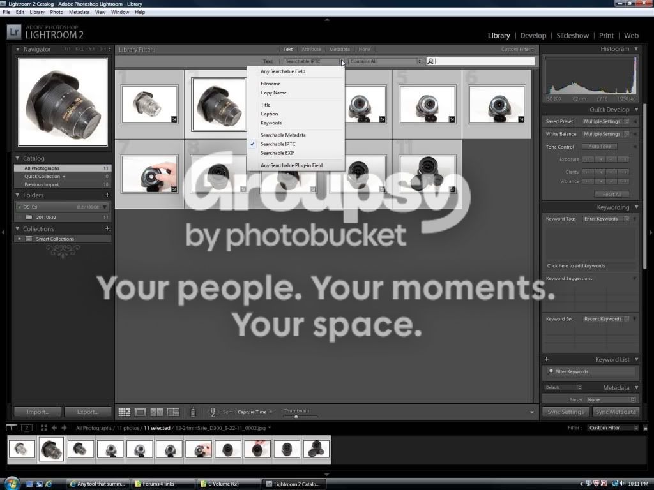This screenshot has width=654, height=490.
Task: Click the Lr logo identity plate
Action: (x=14, y=32)
